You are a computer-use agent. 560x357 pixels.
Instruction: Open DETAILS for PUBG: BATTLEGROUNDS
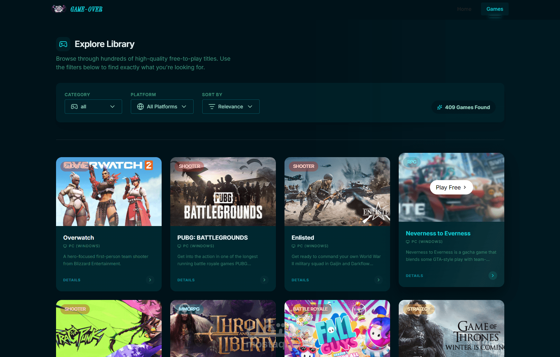point(186,280)
